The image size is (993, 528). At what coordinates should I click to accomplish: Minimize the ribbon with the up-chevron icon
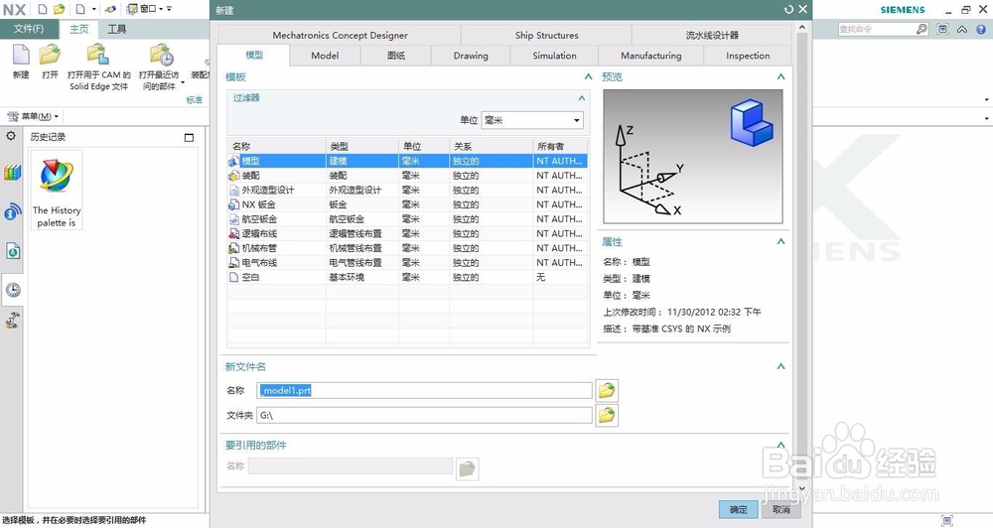pyautogui.click(x=962, y=29)
